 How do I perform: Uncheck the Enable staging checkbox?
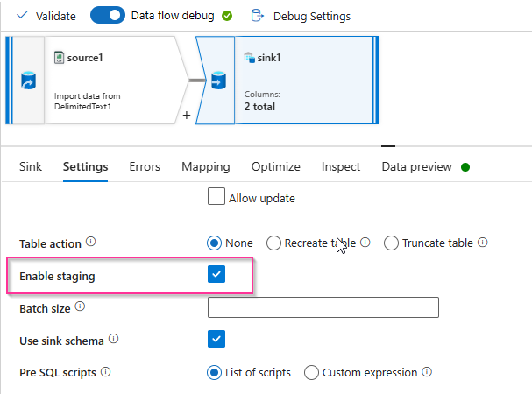pos(216,275)
